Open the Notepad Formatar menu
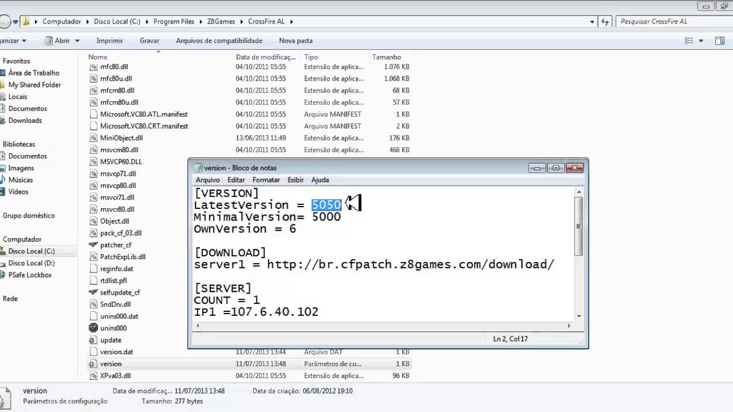The height and width of the screenshot is (412, 733). [266, 180]
